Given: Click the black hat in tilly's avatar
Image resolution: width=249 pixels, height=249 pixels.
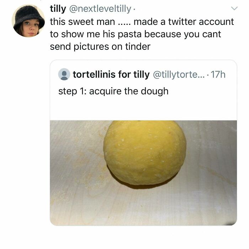Looking at the screenshot, I should coord(28,14).
